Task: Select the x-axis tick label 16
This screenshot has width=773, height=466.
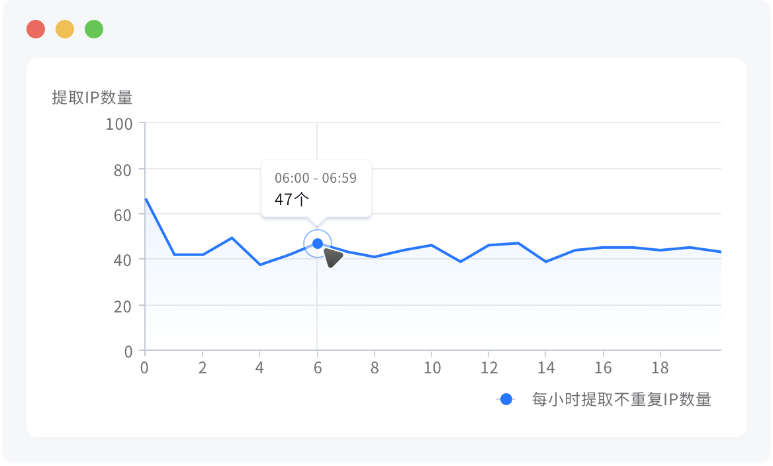Action: click(x=604, y=368)
